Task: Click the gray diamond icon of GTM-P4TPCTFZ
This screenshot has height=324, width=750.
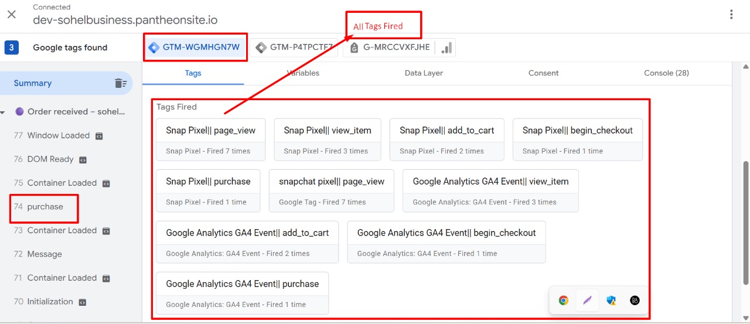Action: 261,47
